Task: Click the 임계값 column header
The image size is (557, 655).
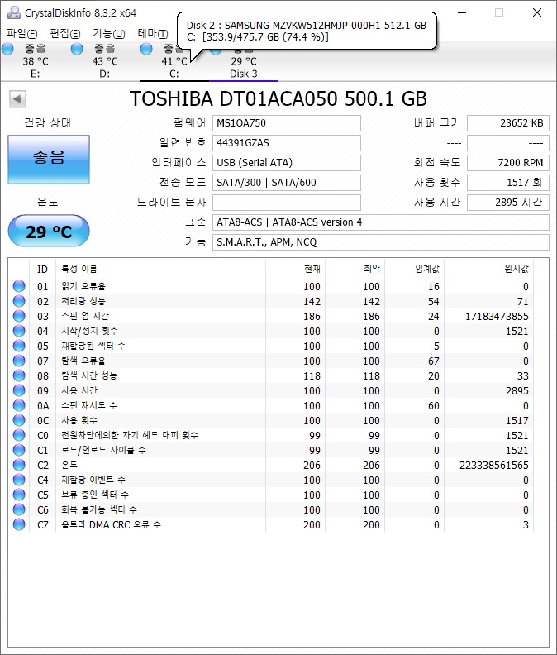Action: pyautogui.click(x=414, y=269)
